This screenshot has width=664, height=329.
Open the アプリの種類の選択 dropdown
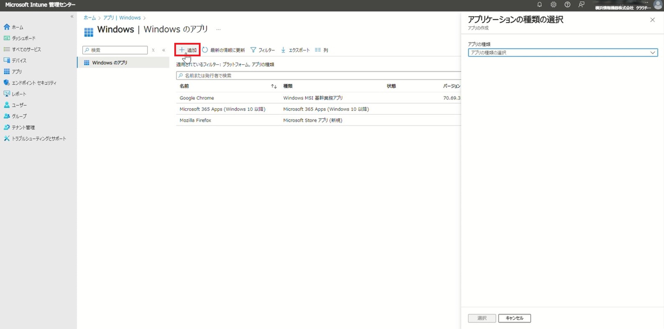[x=563, y=53]
